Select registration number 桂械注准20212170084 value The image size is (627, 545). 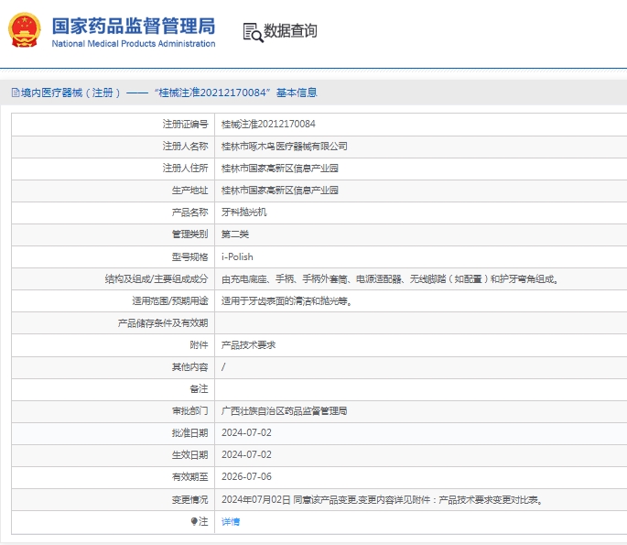(x=268, y=124)
